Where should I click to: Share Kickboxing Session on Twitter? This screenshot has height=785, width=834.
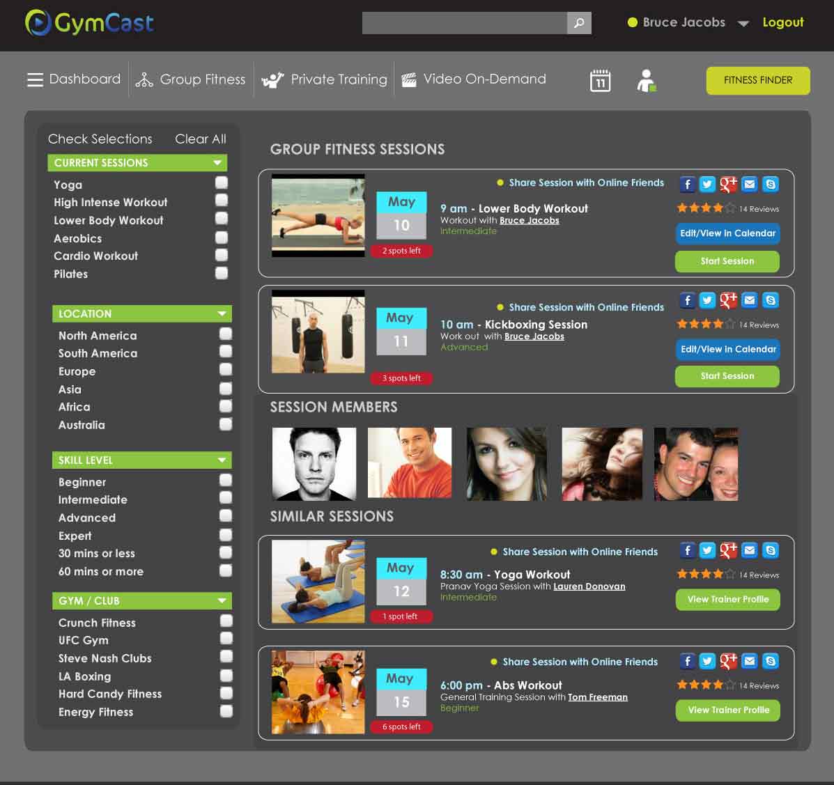pos(707,300)
